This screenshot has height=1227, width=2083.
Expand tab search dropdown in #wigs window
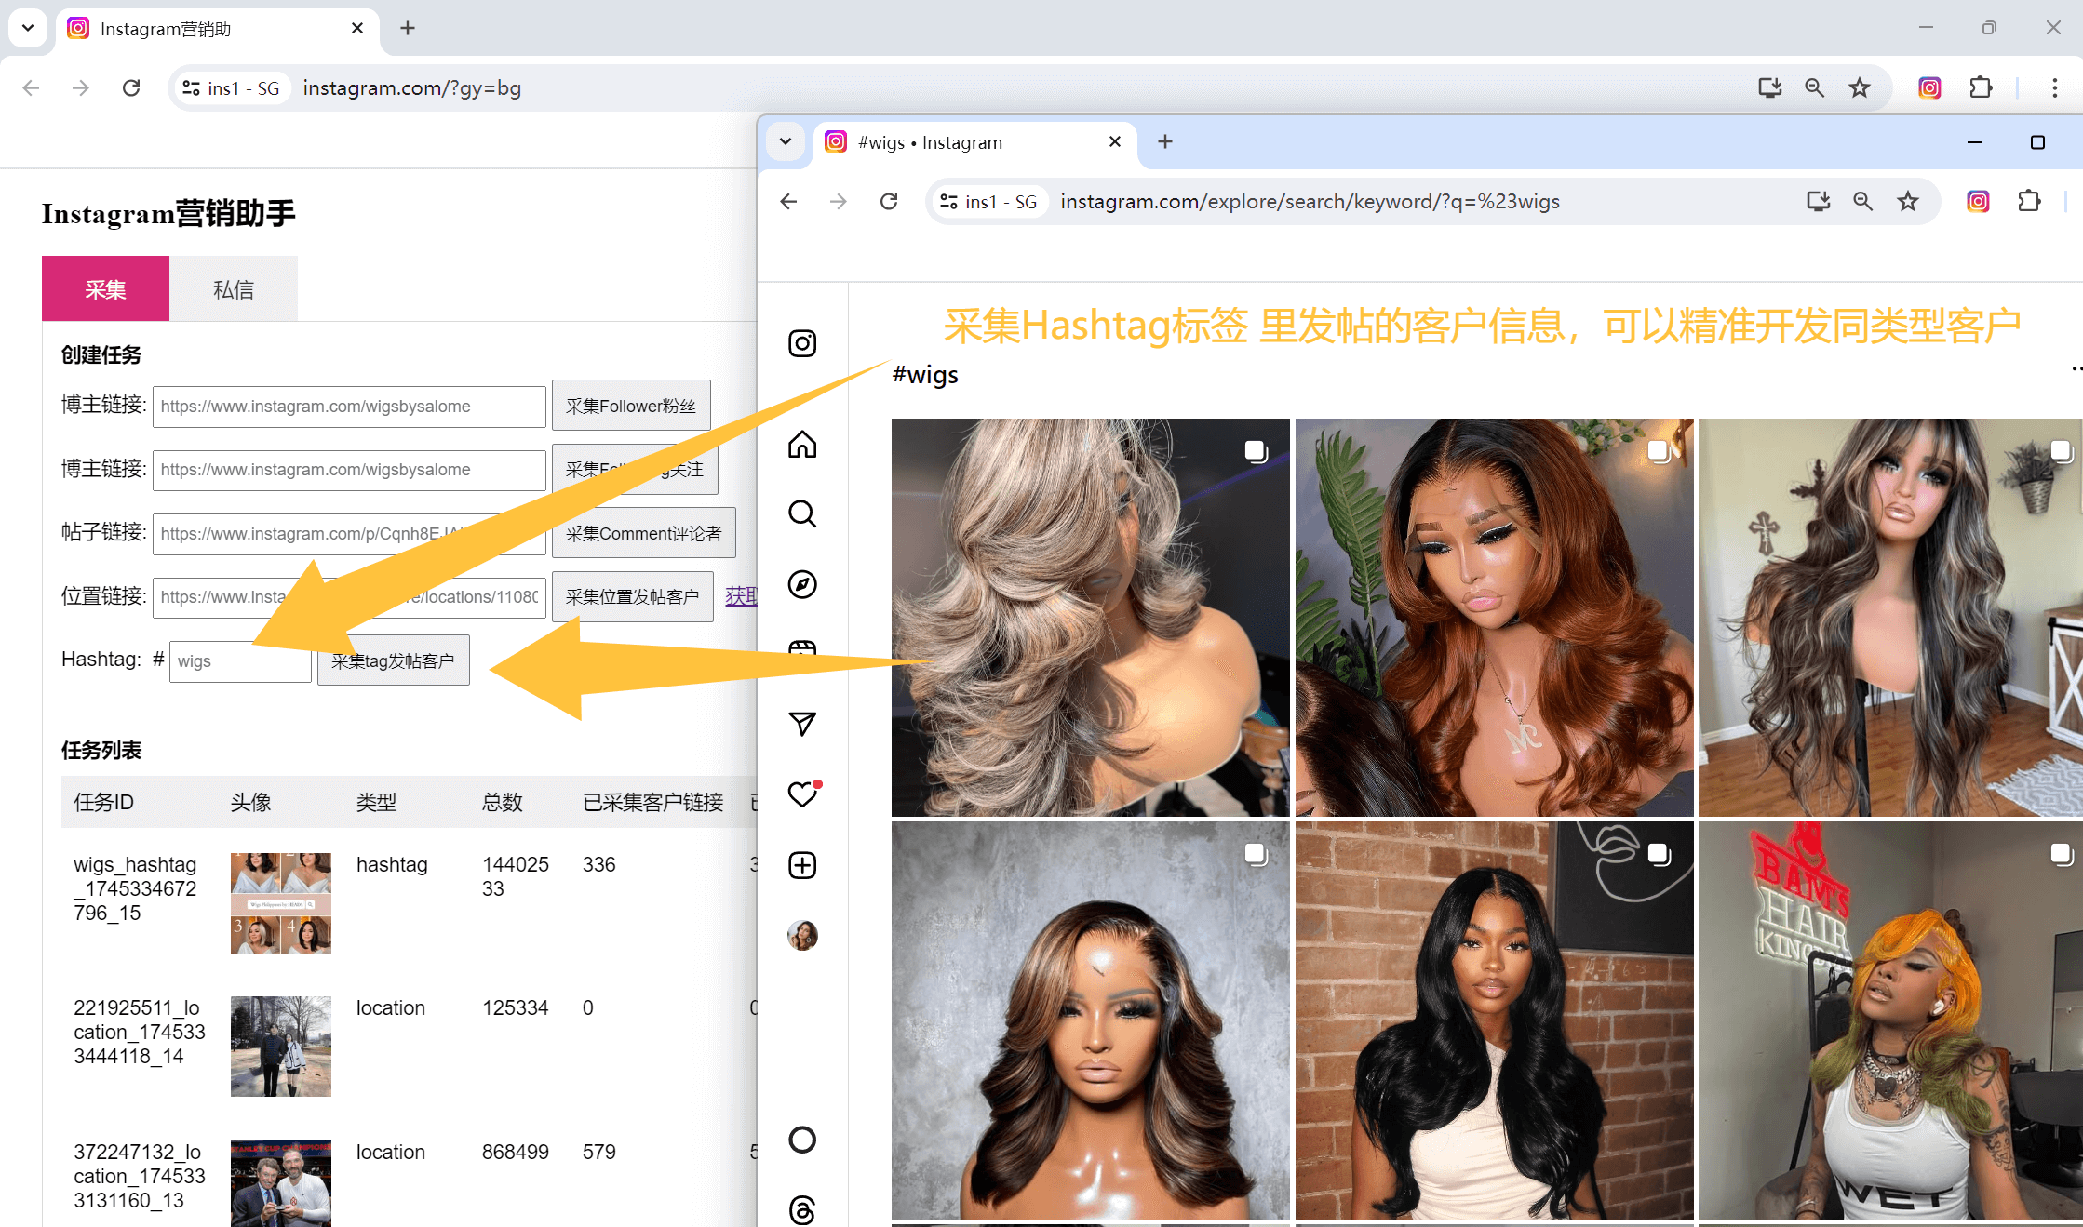click(x=786, y=141)
